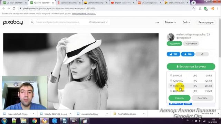
Task: Open a new browser tab
Action: coord(193,3)
